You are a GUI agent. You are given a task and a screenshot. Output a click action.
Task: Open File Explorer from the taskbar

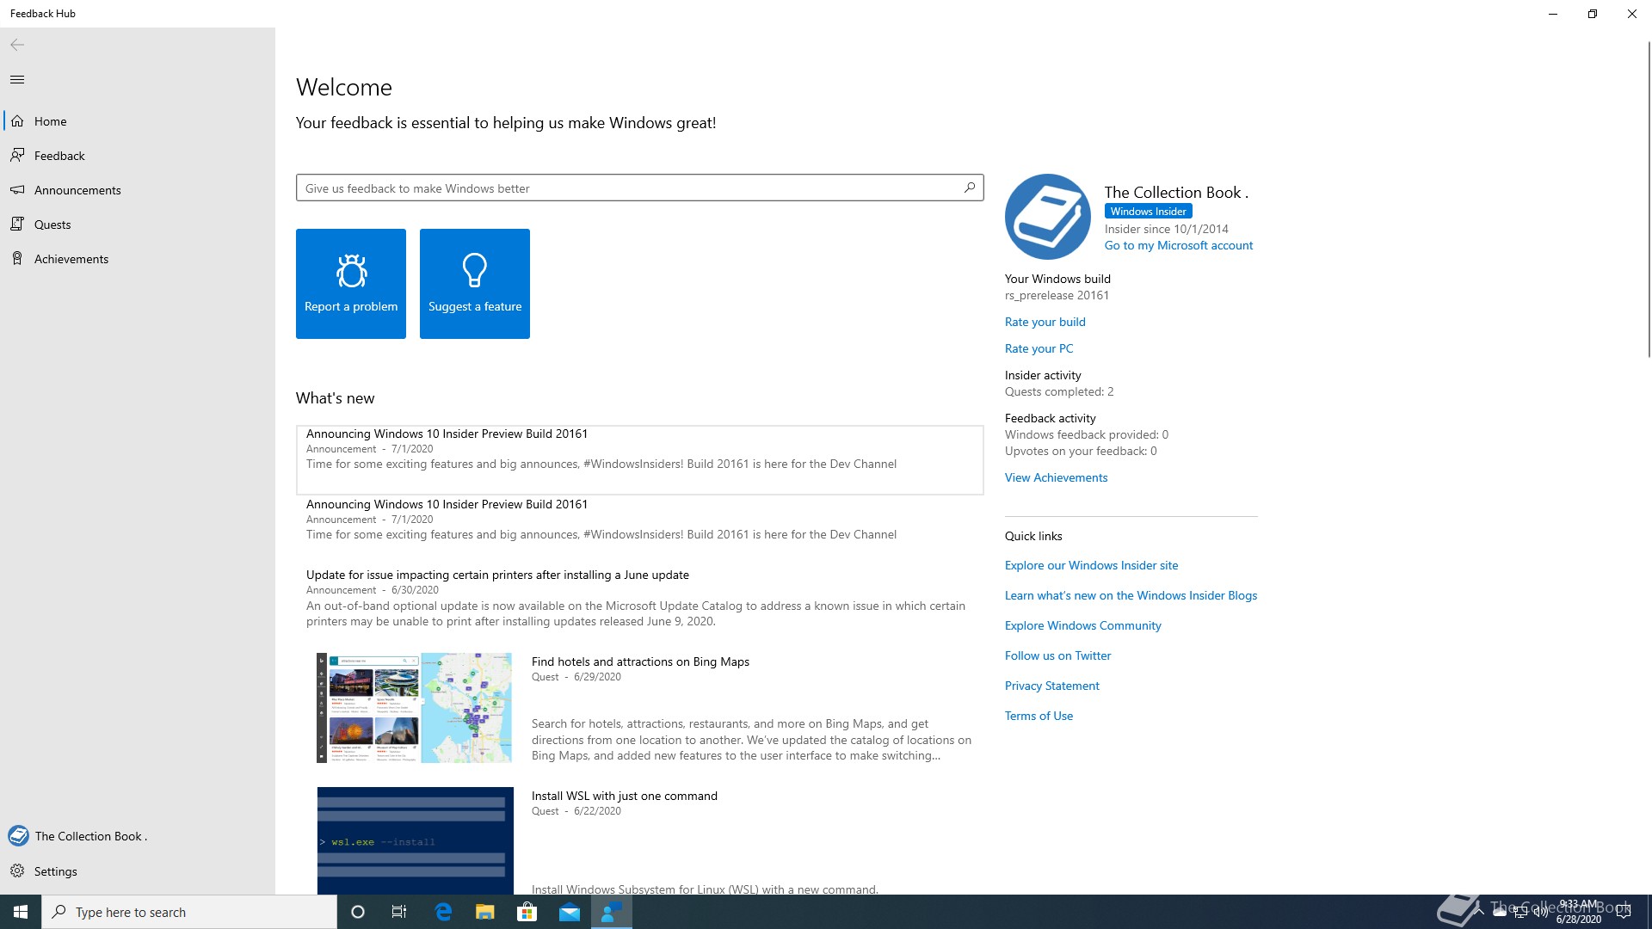[x=485, y=912]
